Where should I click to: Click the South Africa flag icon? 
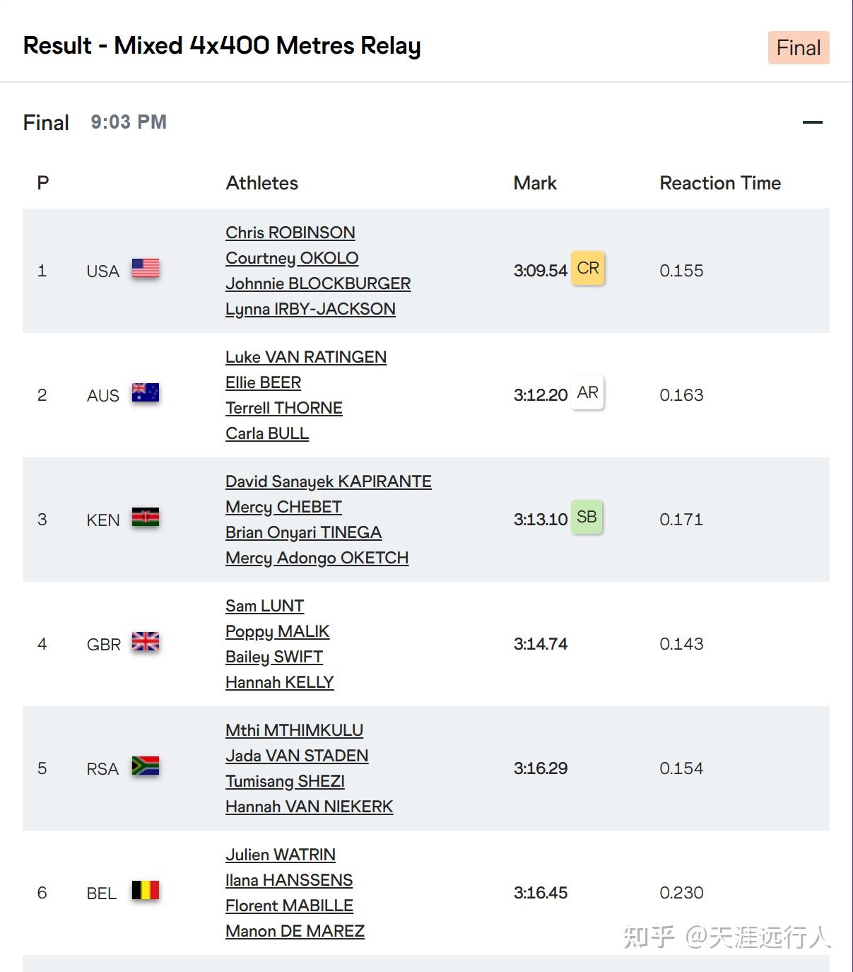pyautogui.click(x=146, y=766)
